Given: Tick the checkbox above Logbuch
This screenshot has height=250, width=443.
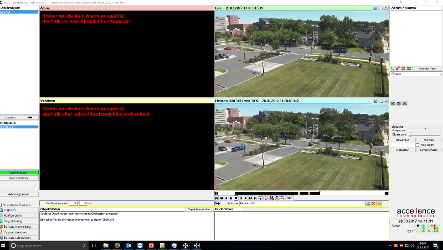Looking at the screenshot, I should click(1, 205).
